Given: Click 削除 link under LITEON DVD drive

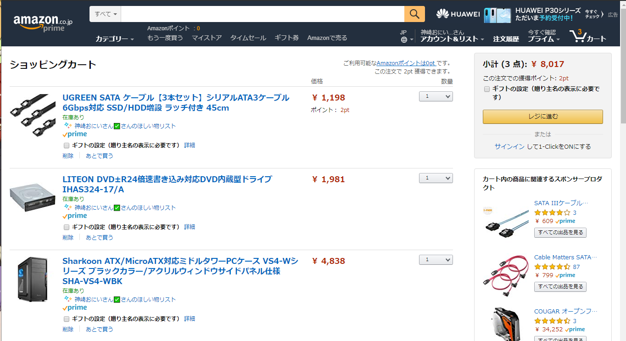Looking at the screenshot, I should click(x=68, y=238).
